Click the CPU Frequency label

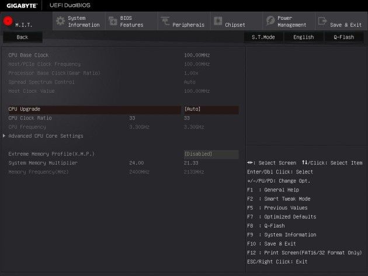click(27, 127)
